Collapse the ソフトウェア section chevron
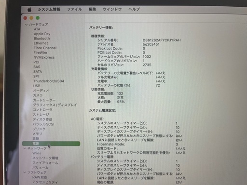 coord(25,172)
